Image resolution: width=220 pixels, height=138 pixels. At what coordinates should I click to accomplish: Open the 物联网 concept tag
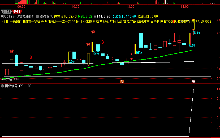coord(77,22)
